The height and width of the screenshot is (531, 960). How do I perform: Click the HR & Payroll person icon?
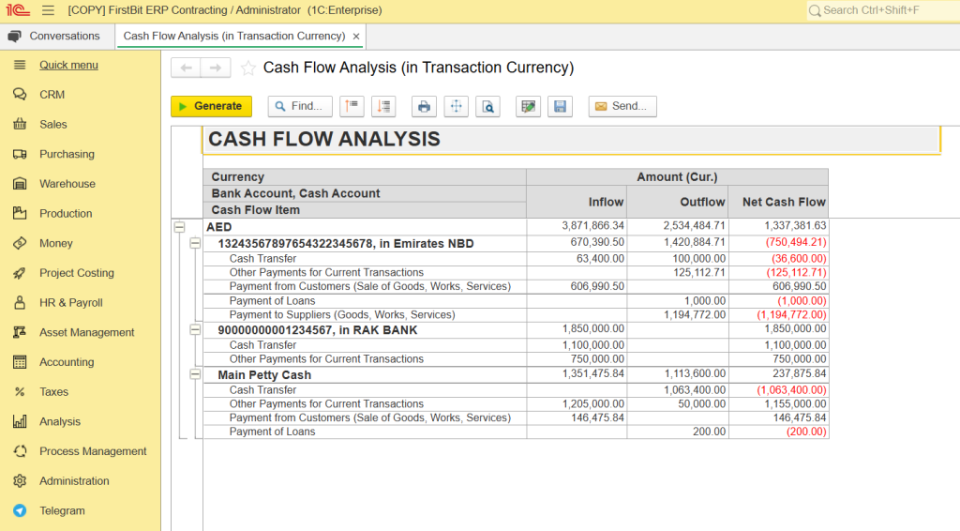click(x=20, y=302)
